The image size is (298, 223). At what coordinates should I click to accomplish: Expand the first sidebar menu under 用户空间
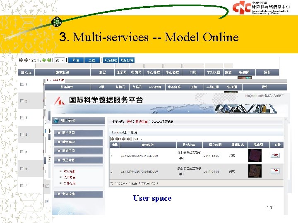78,133
